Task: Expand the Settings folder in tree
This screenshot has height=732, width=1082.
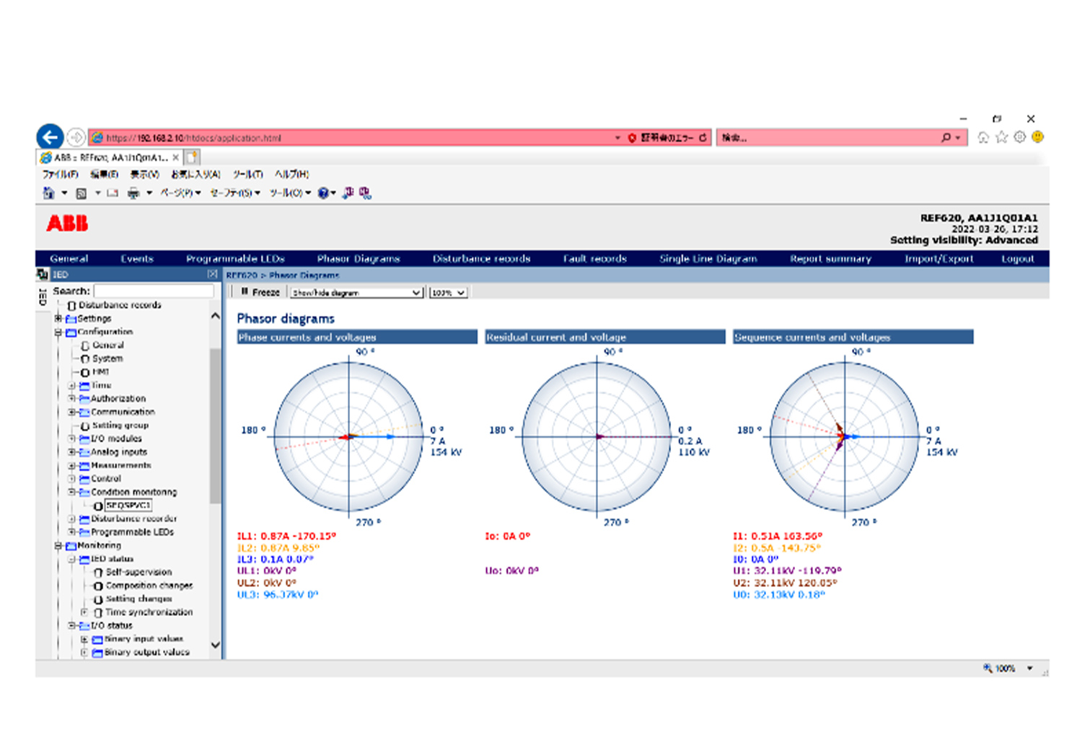Action: [x=58, y=318]
